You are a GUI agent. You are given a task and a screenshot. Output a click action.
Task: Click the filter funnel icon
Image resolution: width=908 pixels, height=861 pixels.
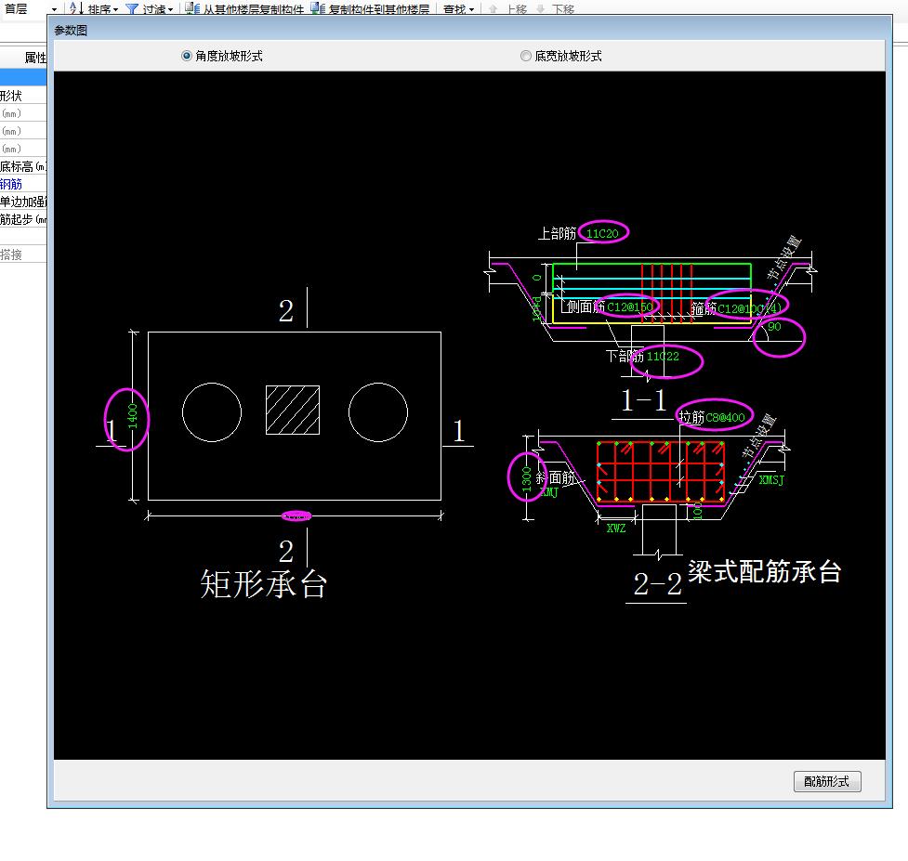point(132,9)
